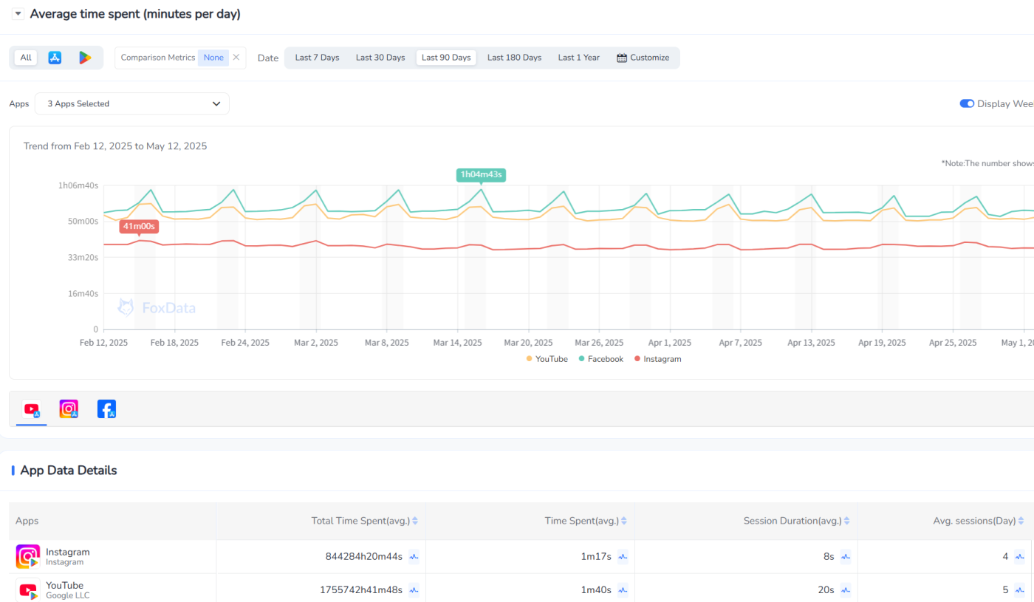This screenshot has width=1034, height=602.
Task: Show trend for Instagram time spent 1m17s
Action: (x=623, y=557)
